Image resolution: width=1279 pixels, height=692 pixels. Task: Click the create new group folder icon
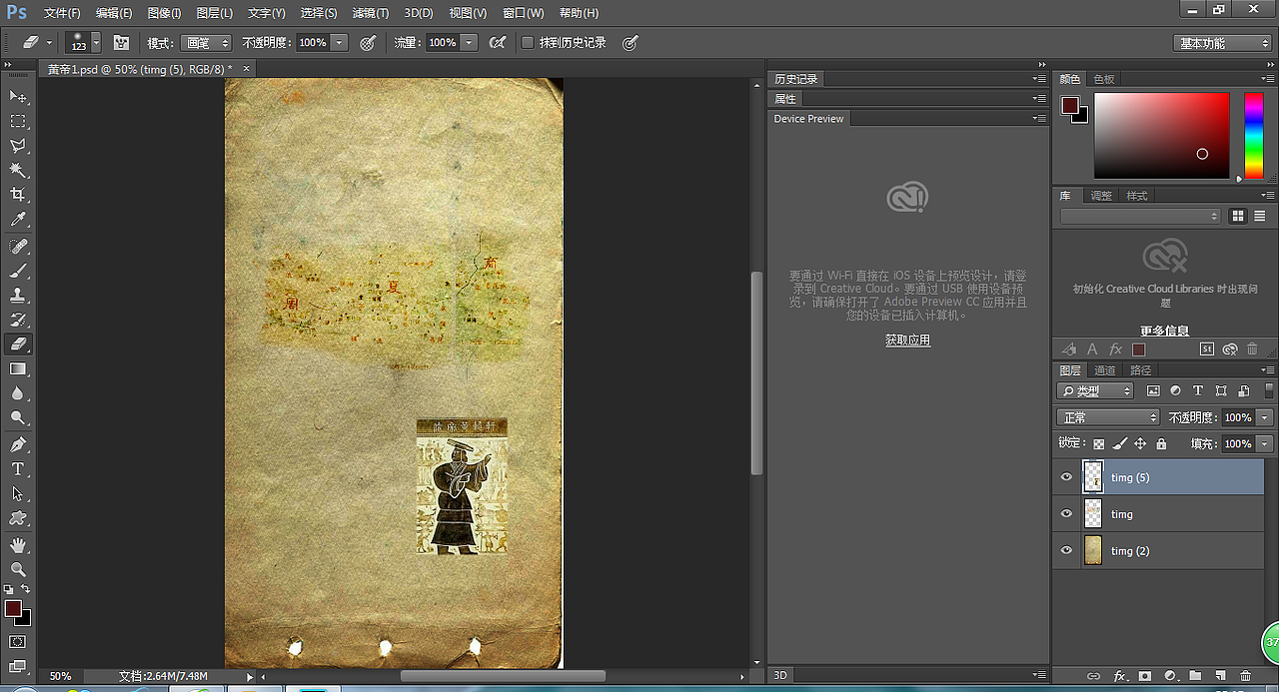pos(1194,676)
